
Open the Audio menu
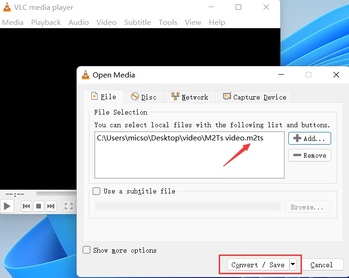click(79, 23)
